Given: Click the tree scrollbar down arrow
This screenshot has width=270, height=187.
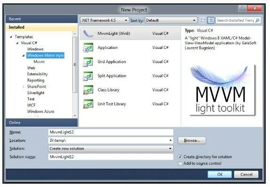Looking at the screenshot, I should click(x=75, y=115).
